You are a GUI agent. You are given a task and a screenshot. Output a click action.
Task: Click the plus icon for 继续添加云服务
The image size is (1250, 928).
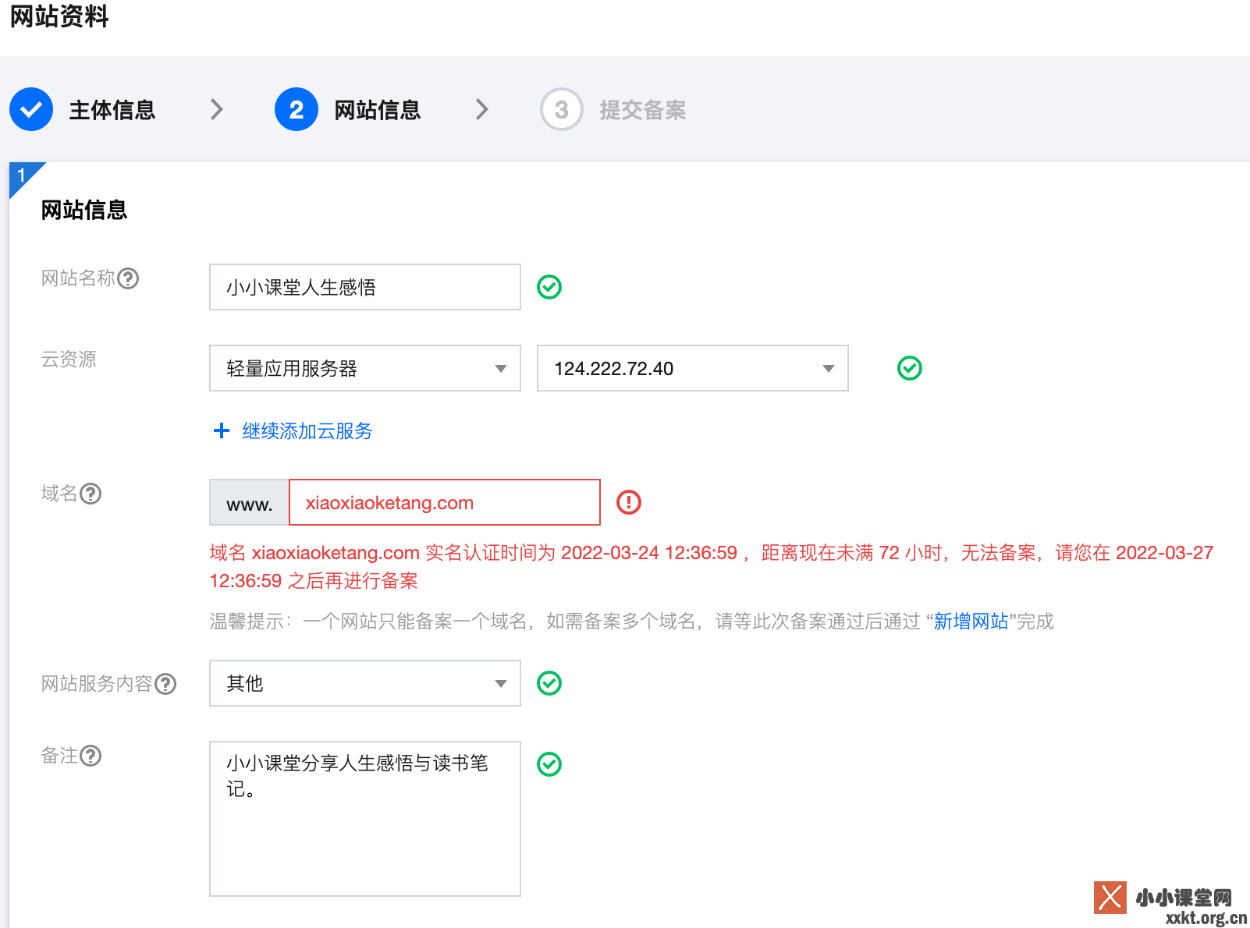tap(222, 430)
